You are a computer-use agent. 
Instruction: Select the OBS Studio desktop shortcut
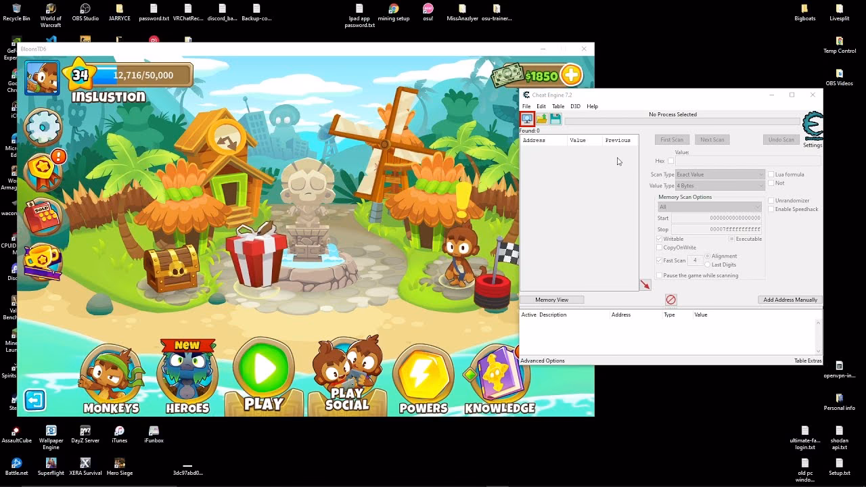(x=85, y=11)
